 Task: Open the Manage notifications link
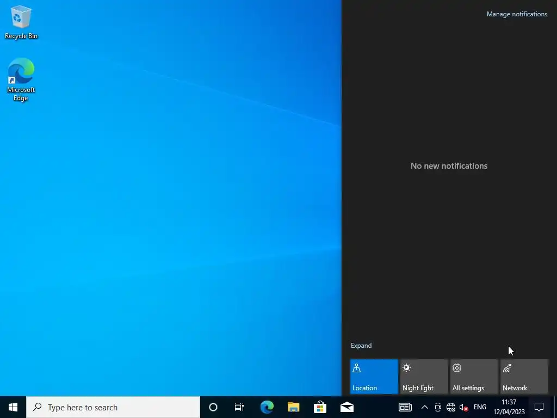tap(517, 14)
